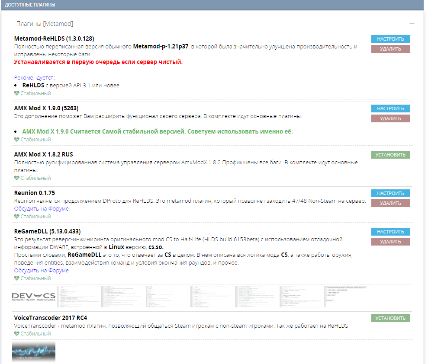Click the red first-install warning text

click(x=98, y=62)
